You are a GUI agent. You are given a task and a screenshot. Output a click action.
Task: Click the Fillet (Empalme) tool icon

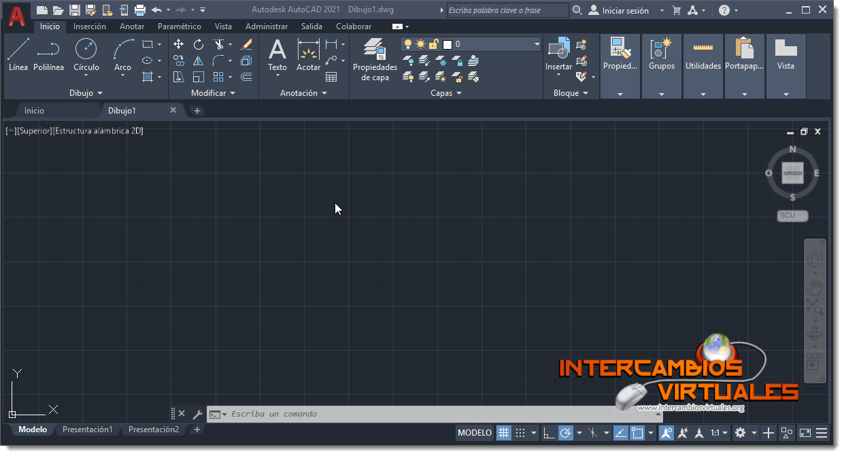pyautogui.click(x=218, y=60)
